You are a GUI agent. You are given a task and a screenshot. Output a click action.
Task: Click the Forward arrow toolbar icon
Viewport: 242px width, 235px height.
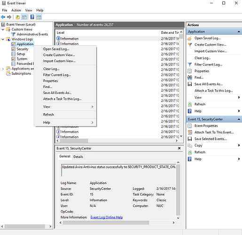[x=9, y=17]
